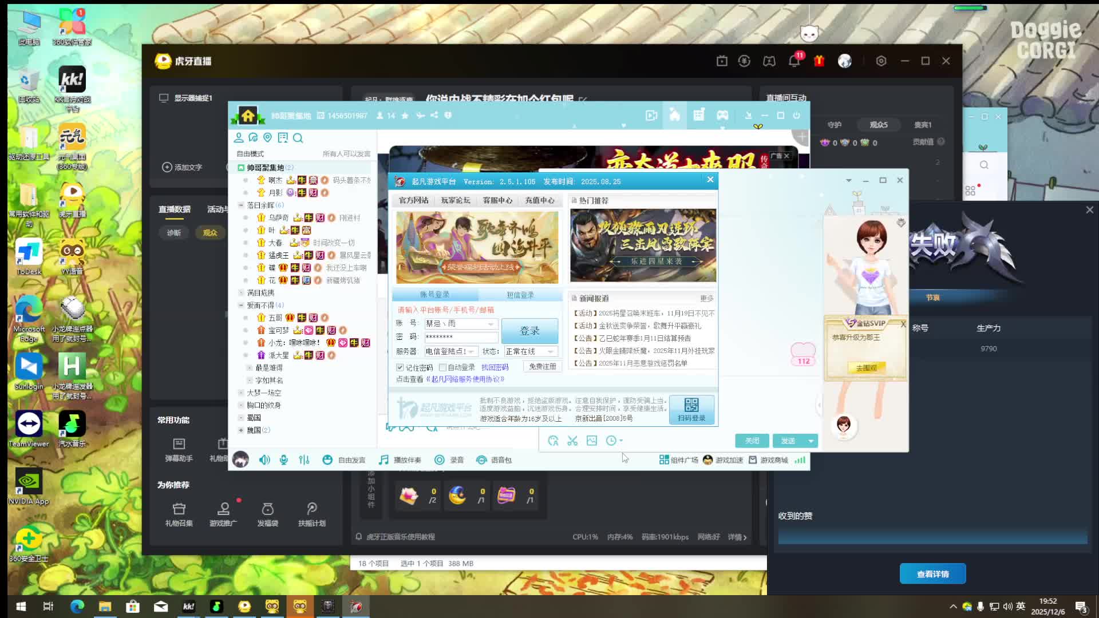Toggle the microphone icon in YY bar

283,460
